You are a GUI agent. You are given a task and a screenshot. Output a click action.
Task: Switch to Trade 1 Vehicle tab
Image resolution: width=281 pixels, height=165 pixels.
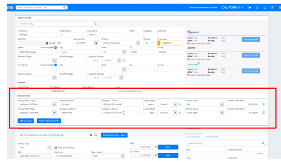(193, 137)
